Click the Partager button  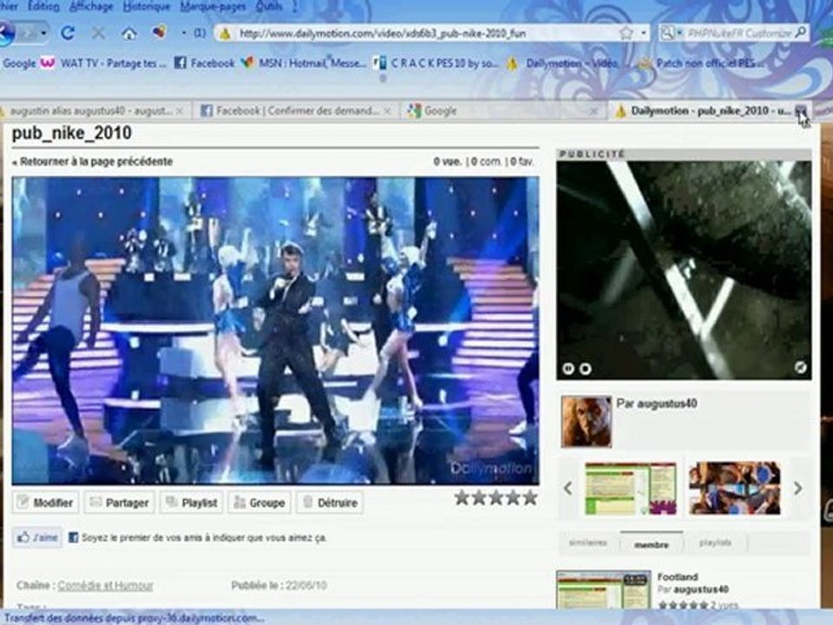point(119,503)
